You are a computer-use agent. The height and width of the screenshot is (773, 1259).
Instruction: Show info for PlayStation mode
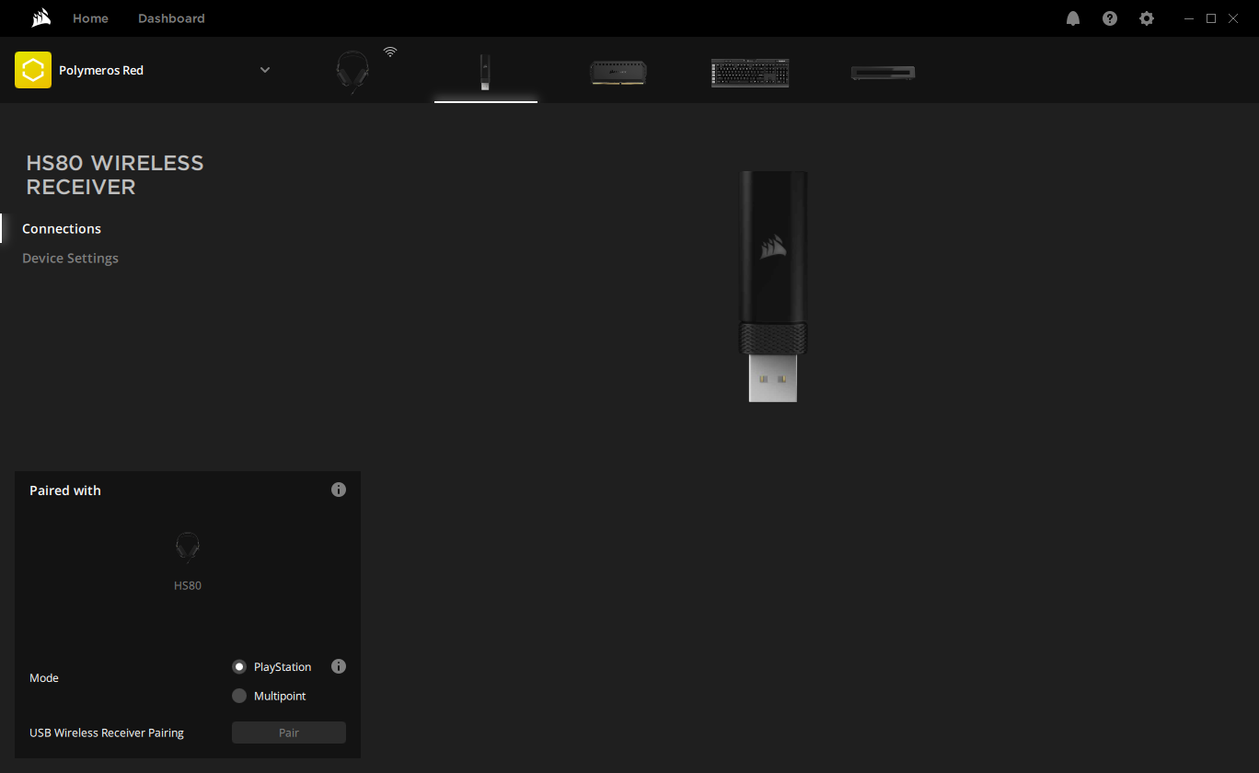(339, 666)
